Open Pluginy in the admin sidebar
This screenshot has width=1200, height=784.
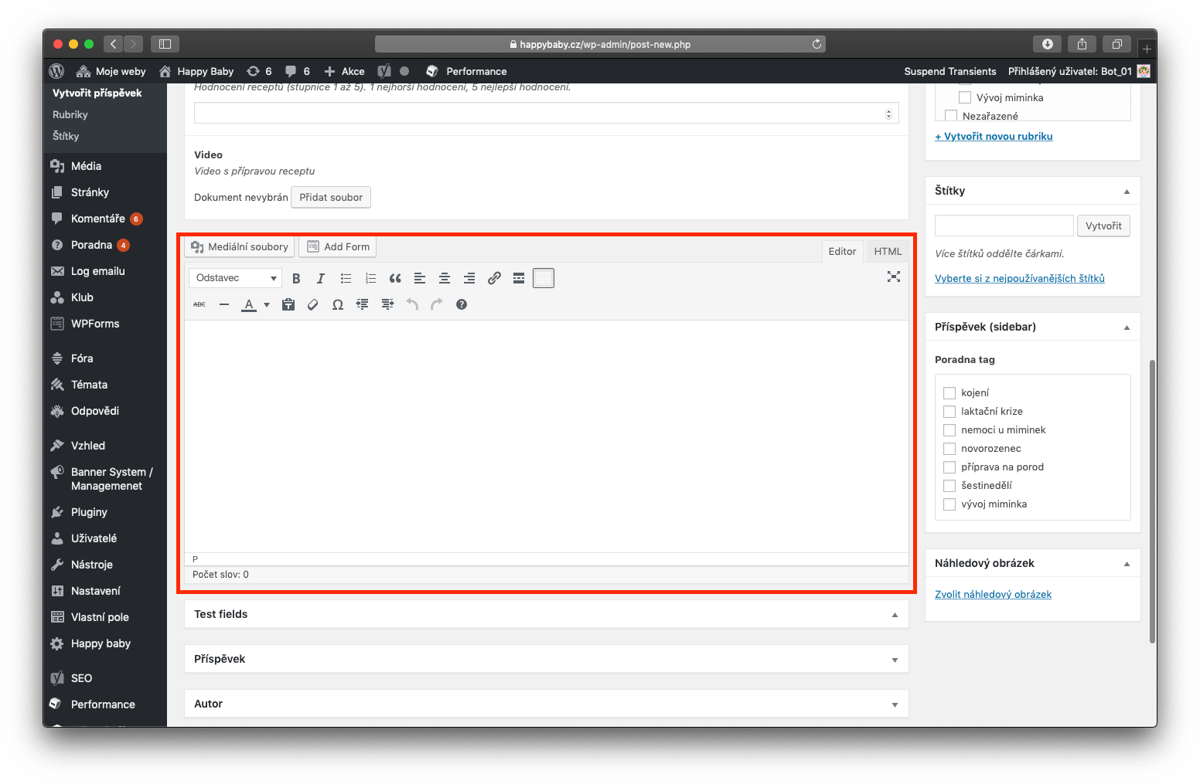pos(89,512)
